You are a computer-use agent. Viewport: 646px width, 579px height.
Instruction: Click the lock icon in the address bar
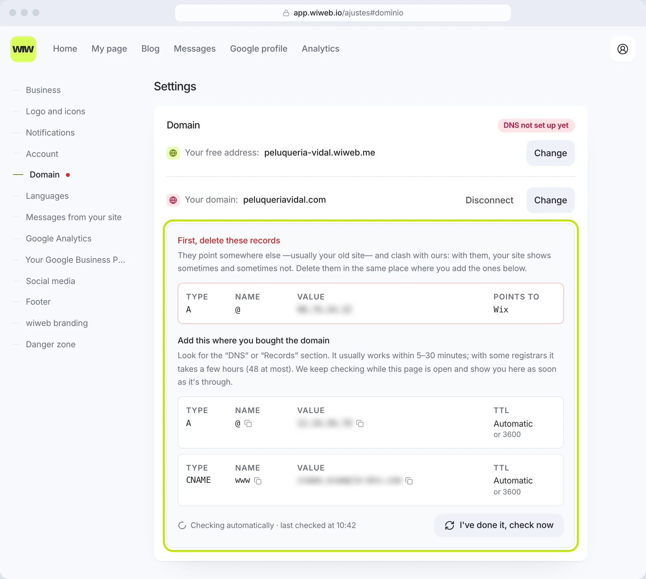(286, 13)
